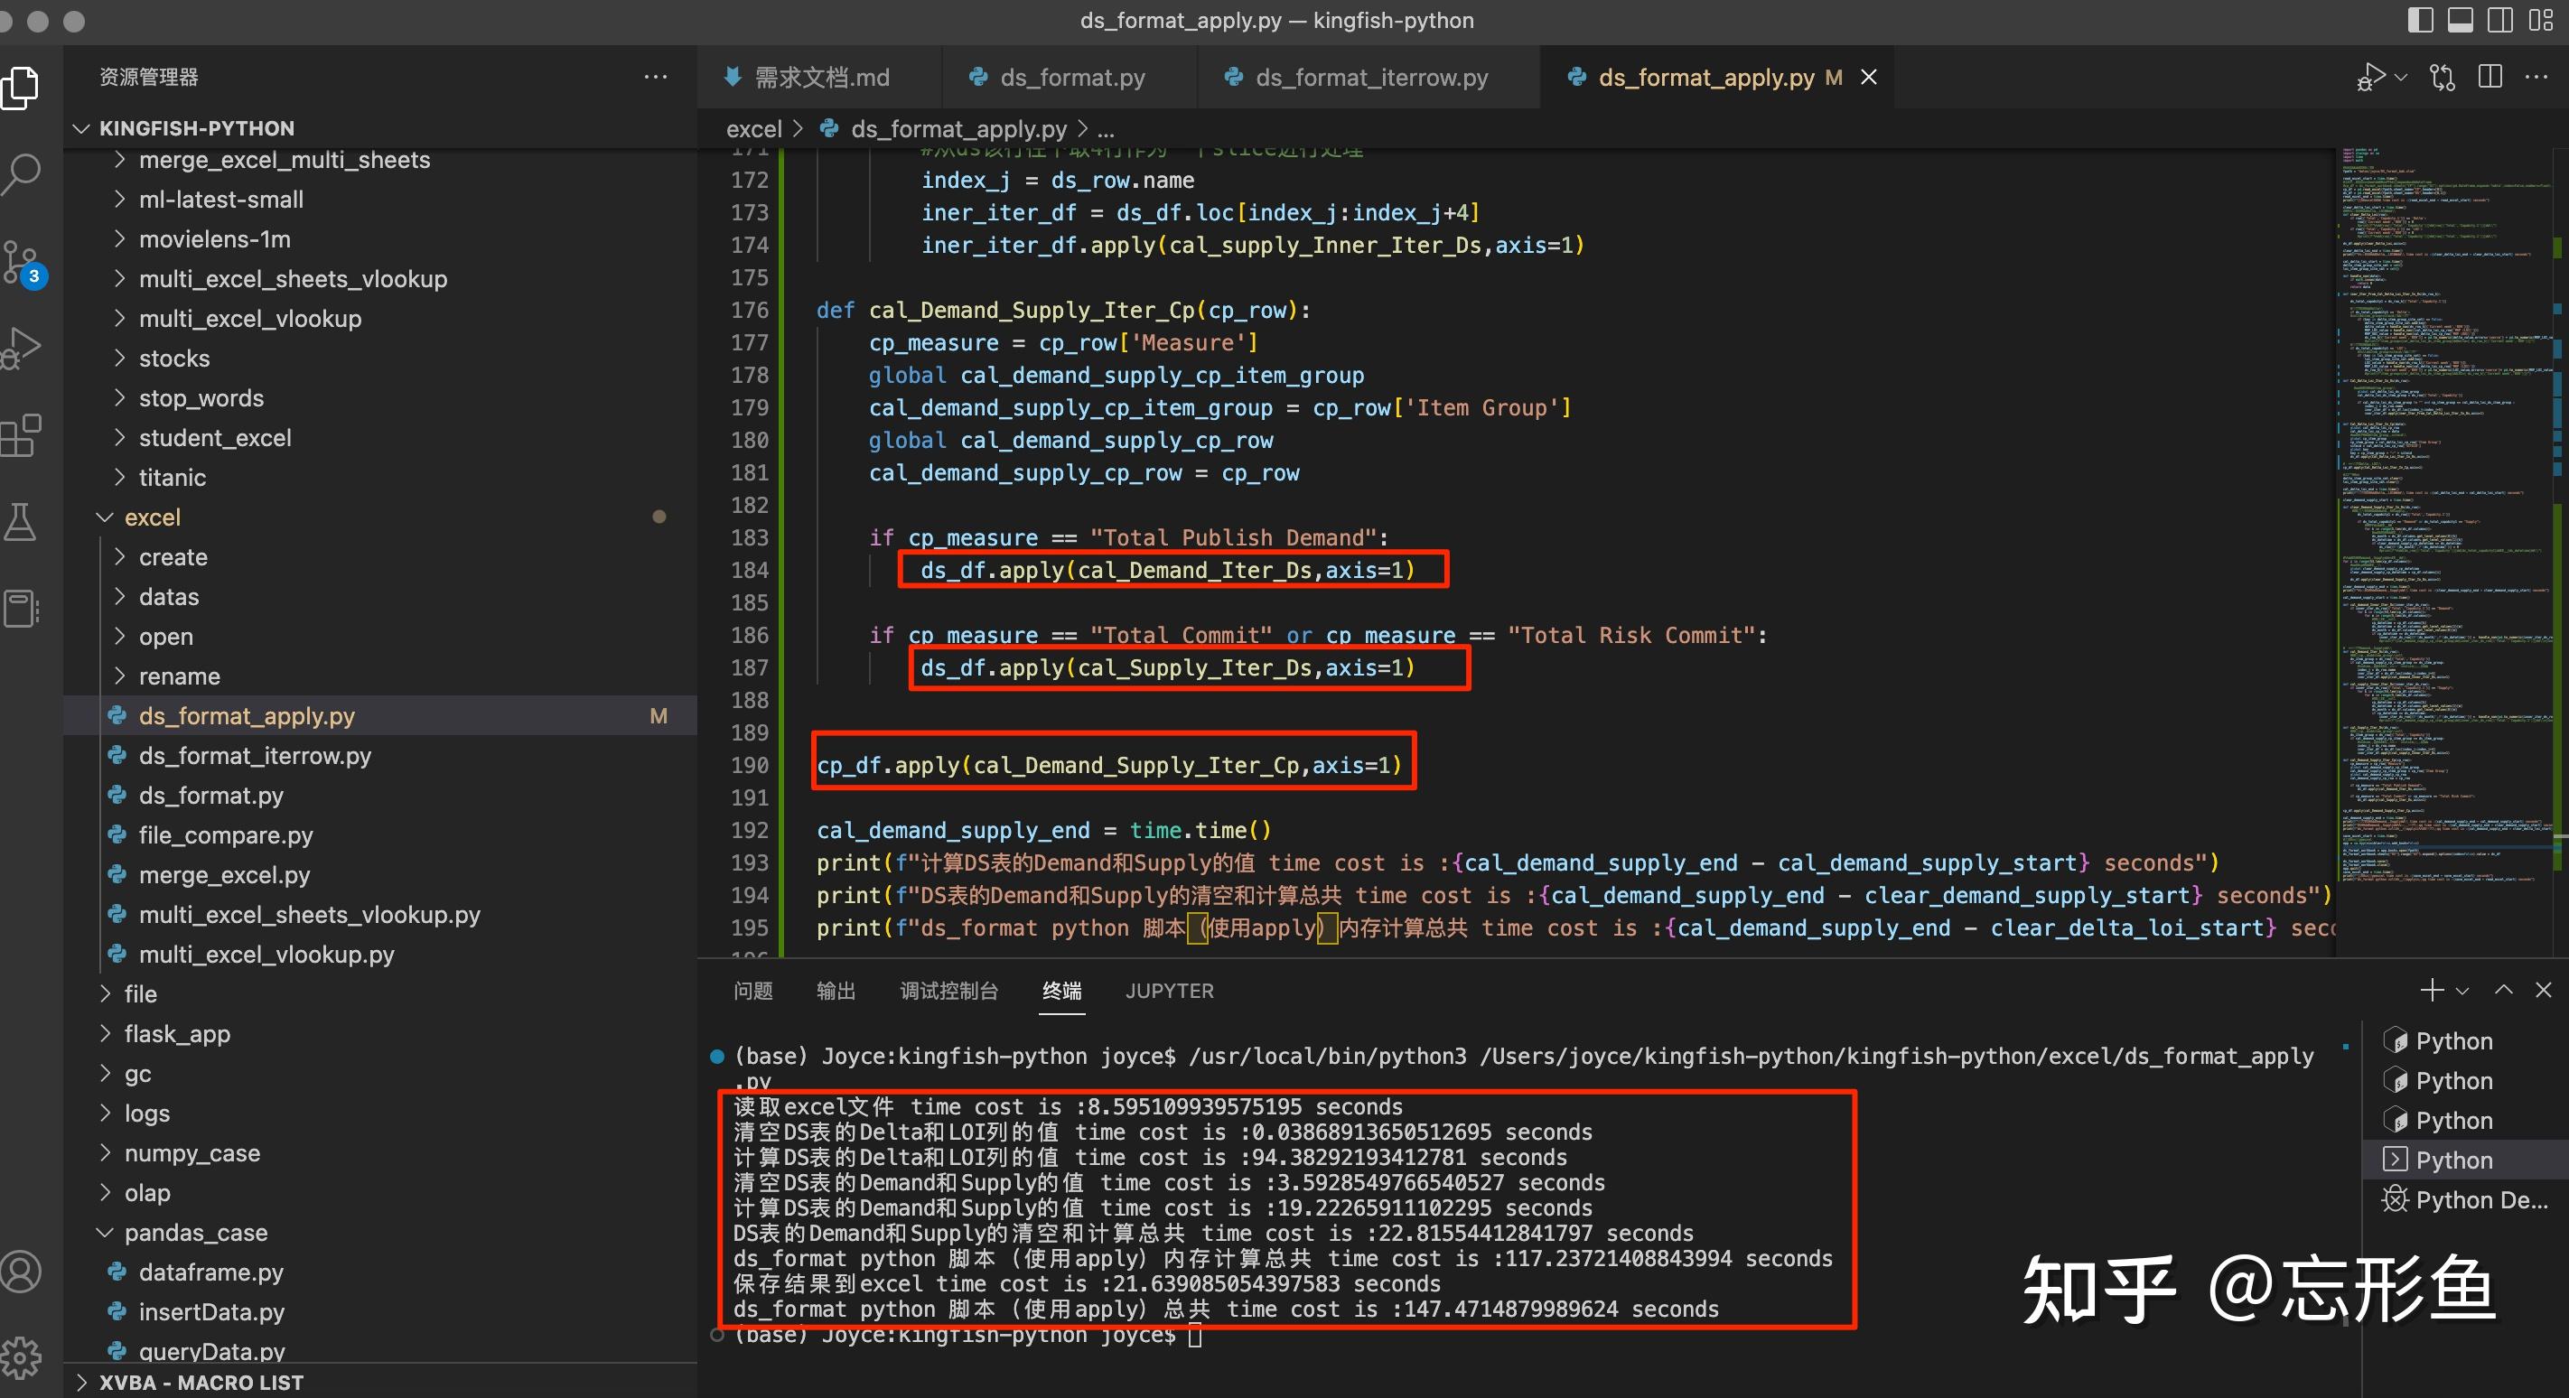
Task: Open the JUPYTER panel tab
Action: [1169, 990]
